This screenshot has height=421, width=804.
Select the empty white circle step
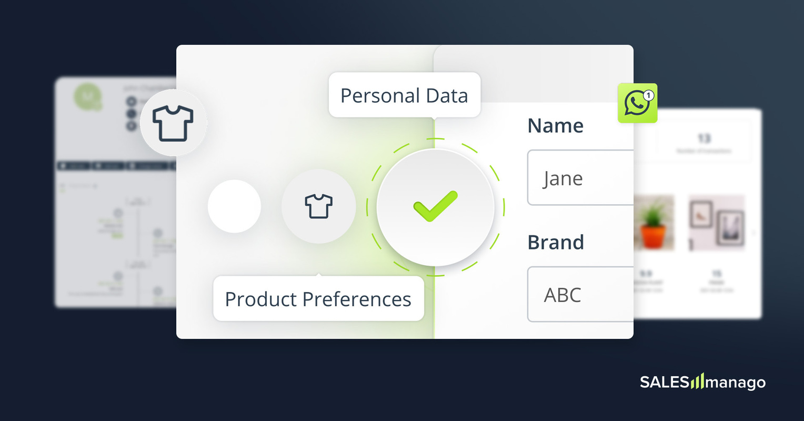234,206
